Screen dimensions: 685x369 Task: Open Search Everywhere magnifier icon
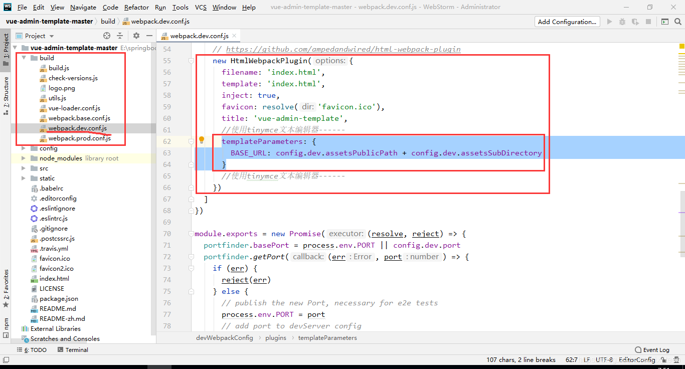click(x=677, y=22)
